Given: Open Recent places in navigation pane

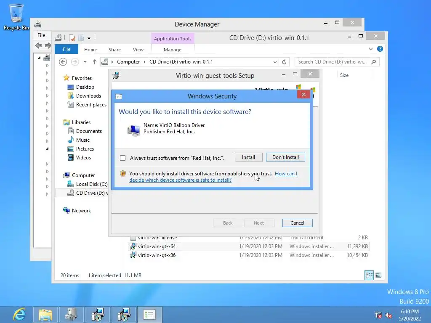Looking at the screenshot, I should click(x=91, y=105).
